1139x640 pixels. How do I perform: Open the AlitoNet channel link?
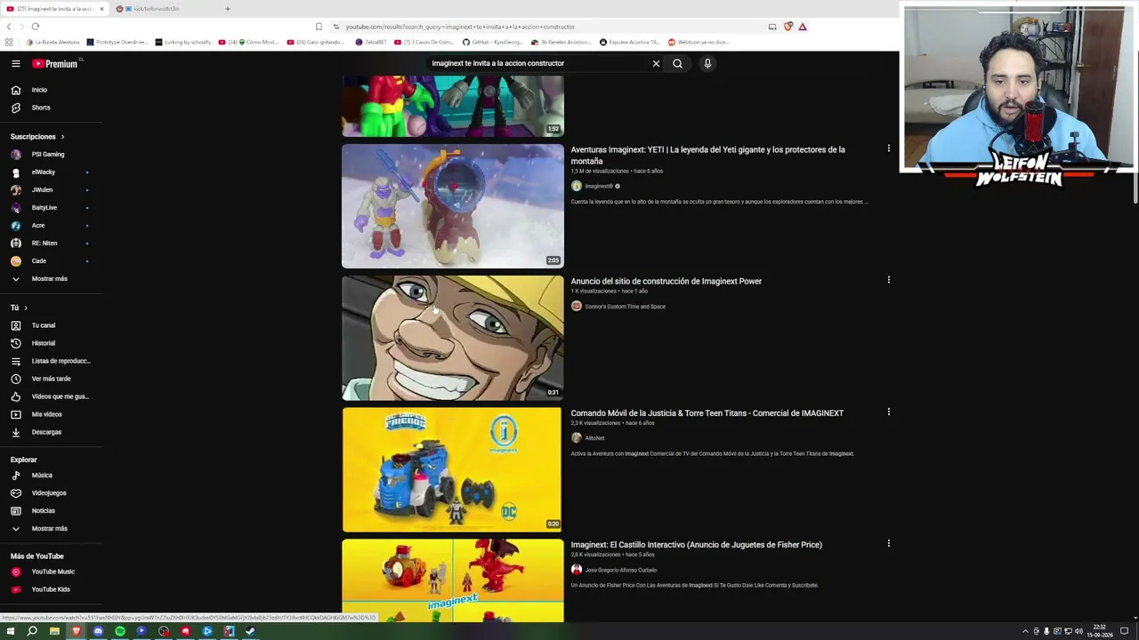(x=594, y=438)
